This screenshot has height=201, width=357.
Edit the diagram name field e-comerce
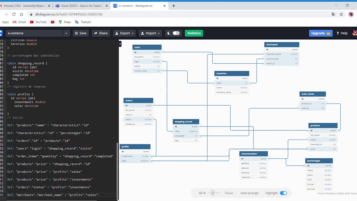point(34,33)
